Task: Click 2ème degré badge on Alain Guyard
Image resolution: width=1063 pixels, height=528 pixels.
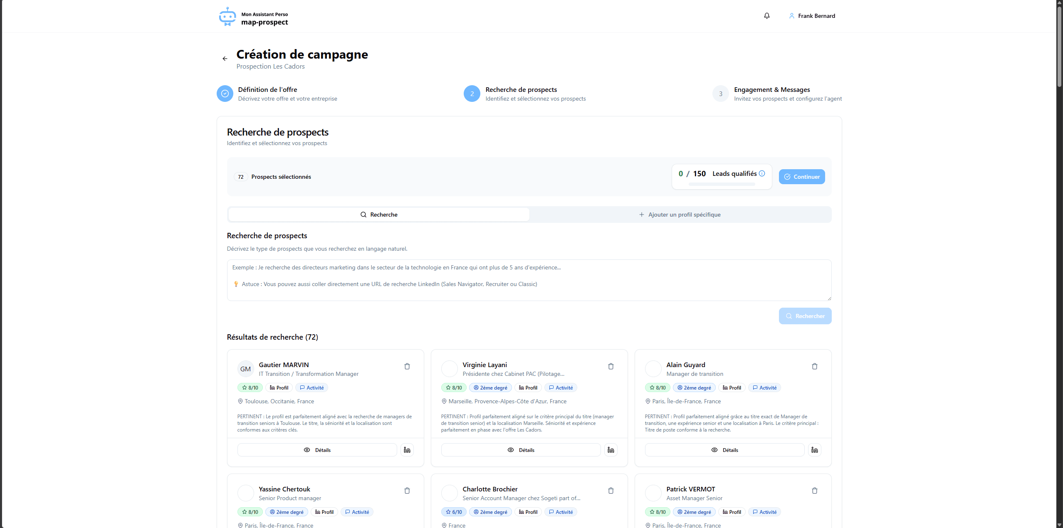Action: (694, 387)
